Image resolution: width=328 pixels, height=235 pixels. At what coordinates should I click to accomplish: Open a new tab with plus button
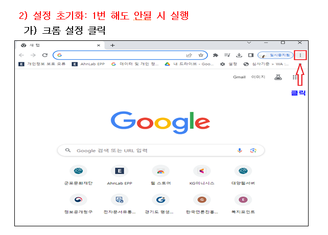[112, 45]
